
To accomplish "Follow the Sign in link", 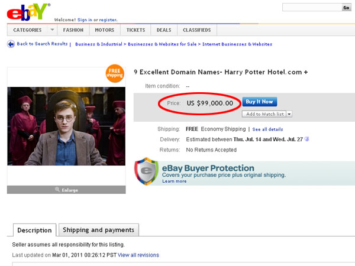I will [84, 19].
